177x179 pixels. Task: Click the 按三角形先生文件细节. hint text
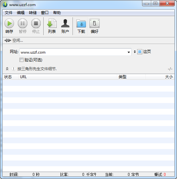pos(37,69)
